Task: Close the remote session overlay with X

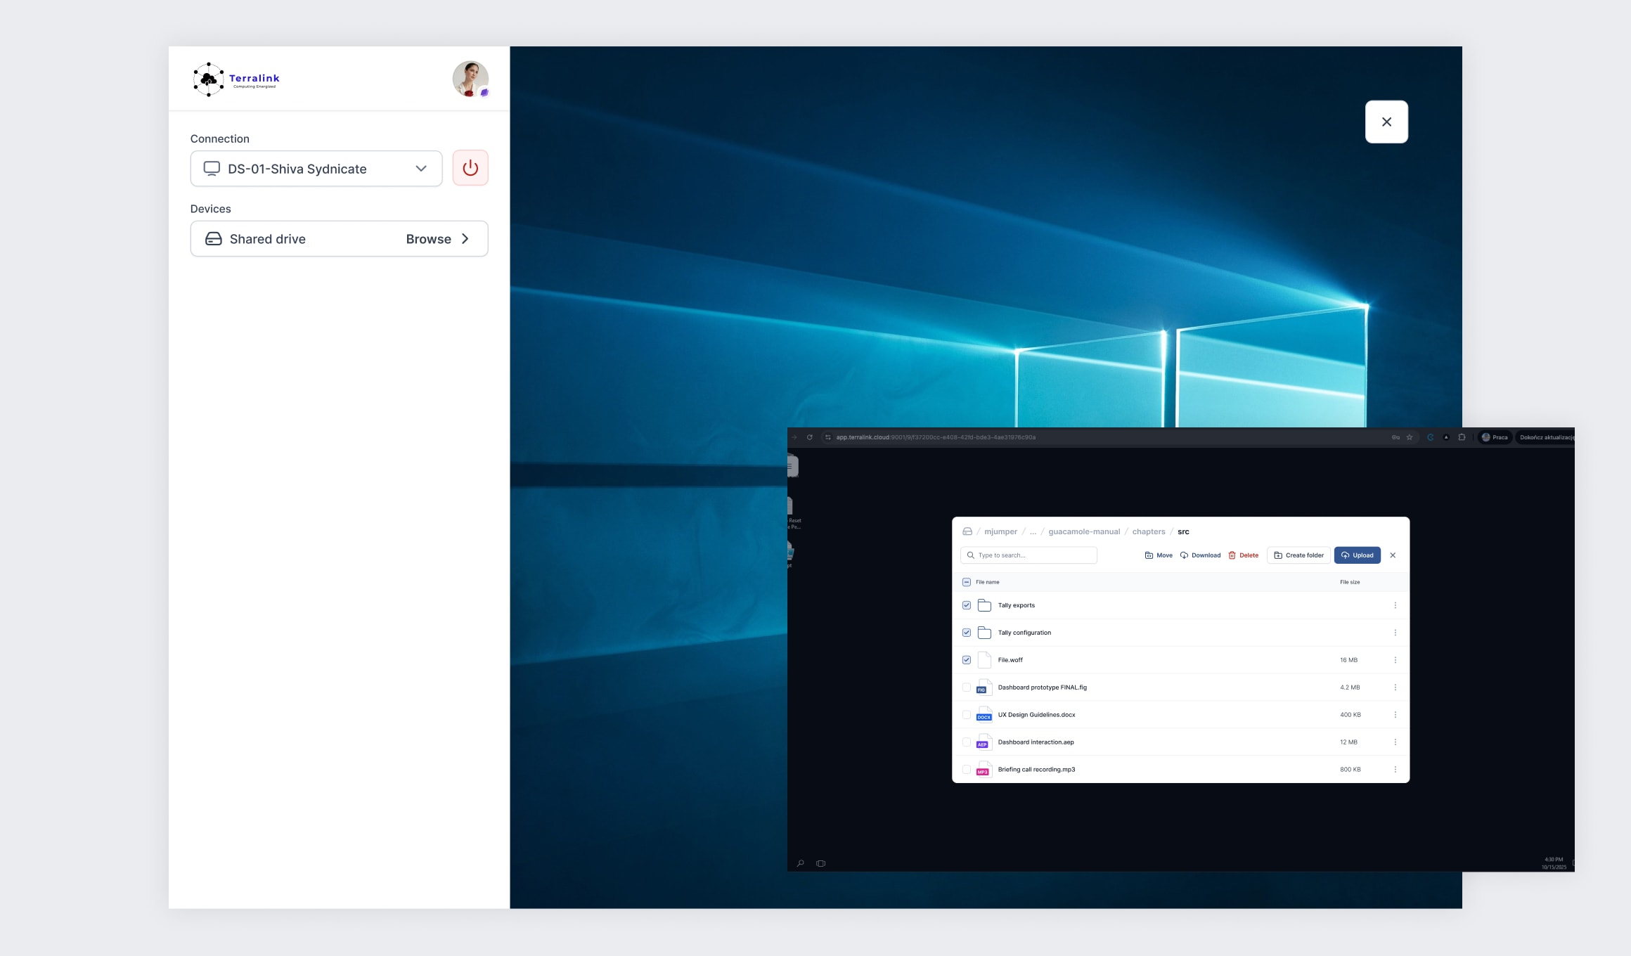Action: [x=1386, y=122]
